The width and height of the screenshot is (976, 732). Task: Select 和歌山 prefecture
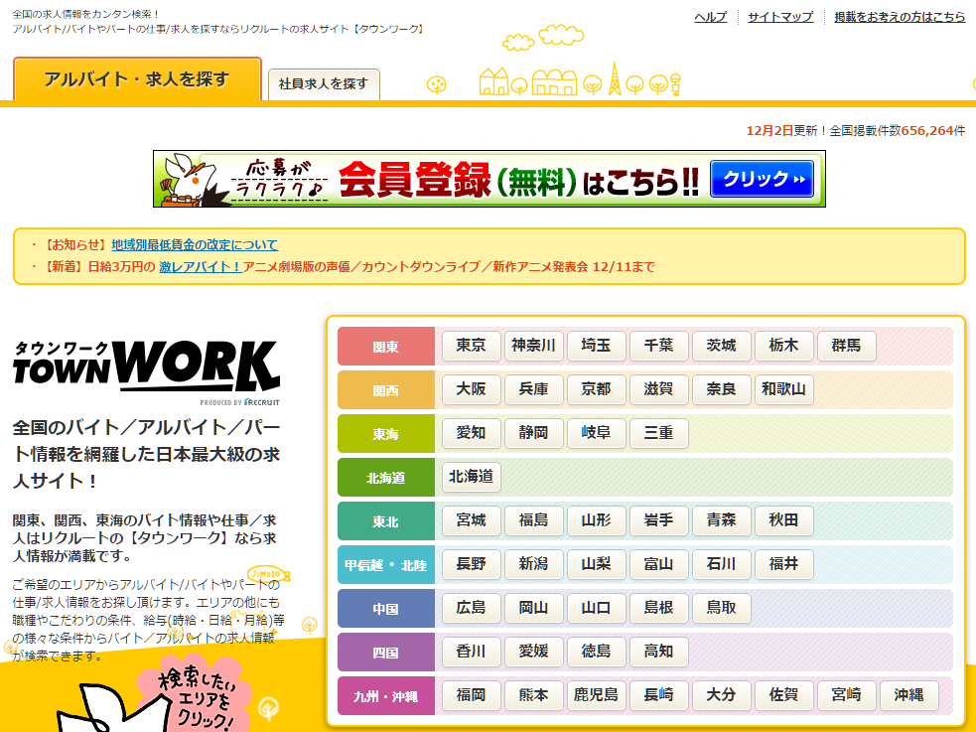(x=783, y=389)
